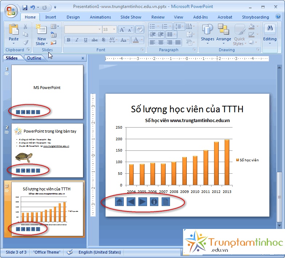Open the Arrange dropdown menu

tap(223, 35)
